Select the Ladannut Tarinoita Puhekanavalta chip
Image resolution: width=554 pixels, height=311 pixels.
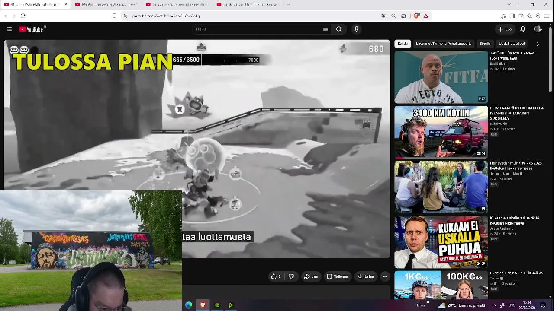(x=444, y=44)
